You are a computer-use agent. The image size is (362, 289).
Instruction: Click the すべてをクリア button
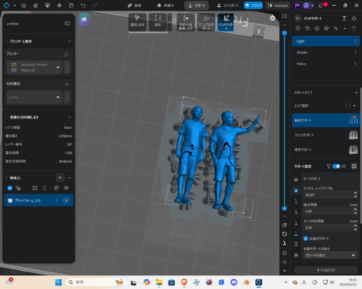pyautogui.click(x=326, y=270)
